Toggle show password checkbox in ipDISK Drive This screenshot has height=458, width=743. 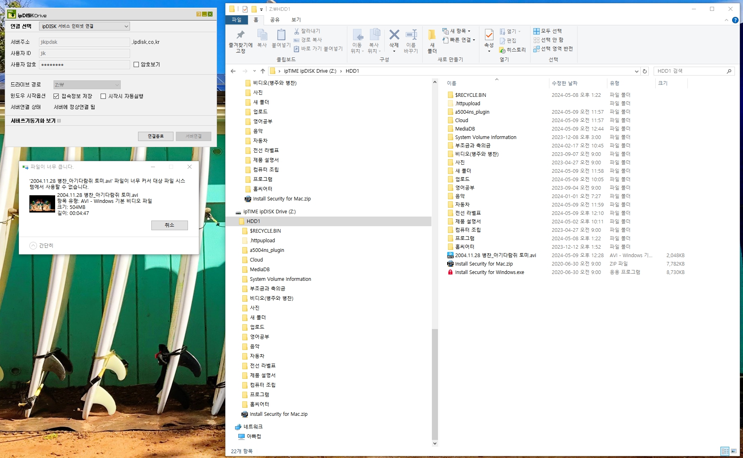(136, 64)
